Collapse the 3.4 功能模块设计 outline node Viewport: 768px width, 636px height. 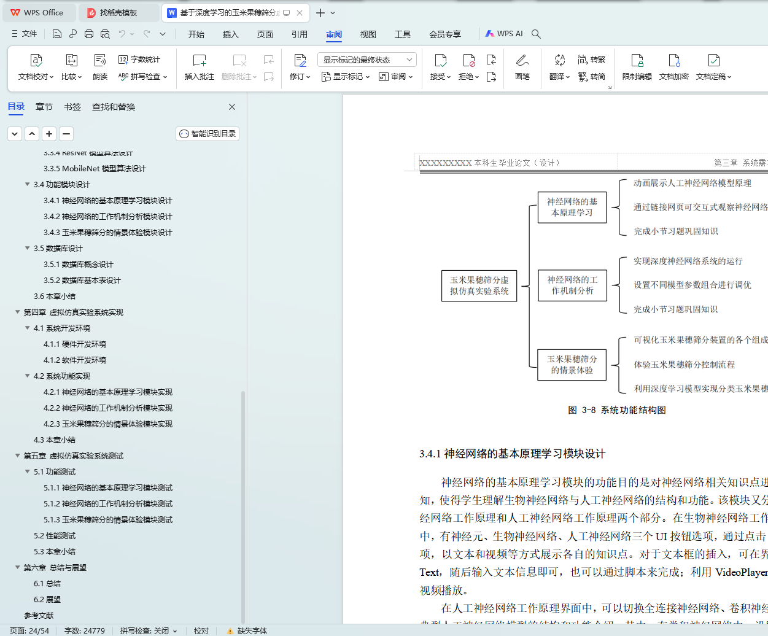pos(27,184)
